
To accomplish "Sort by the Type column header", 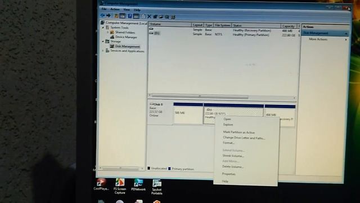I will coord(209,25).
